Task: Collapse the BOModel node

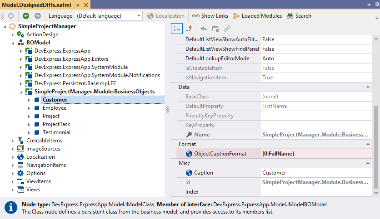Action: point(13,43)
